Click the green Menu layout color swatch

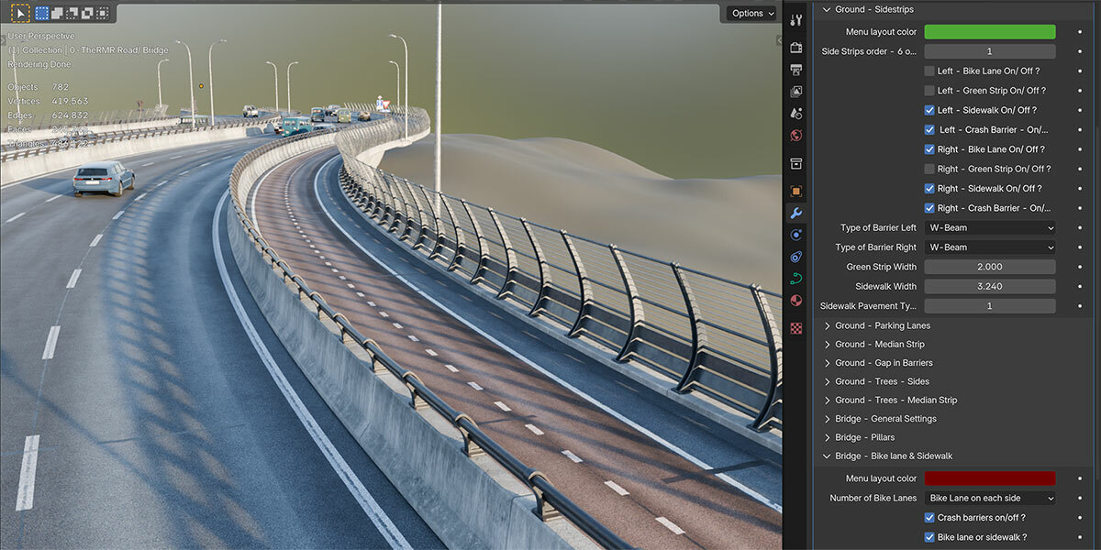click(989, 31)
